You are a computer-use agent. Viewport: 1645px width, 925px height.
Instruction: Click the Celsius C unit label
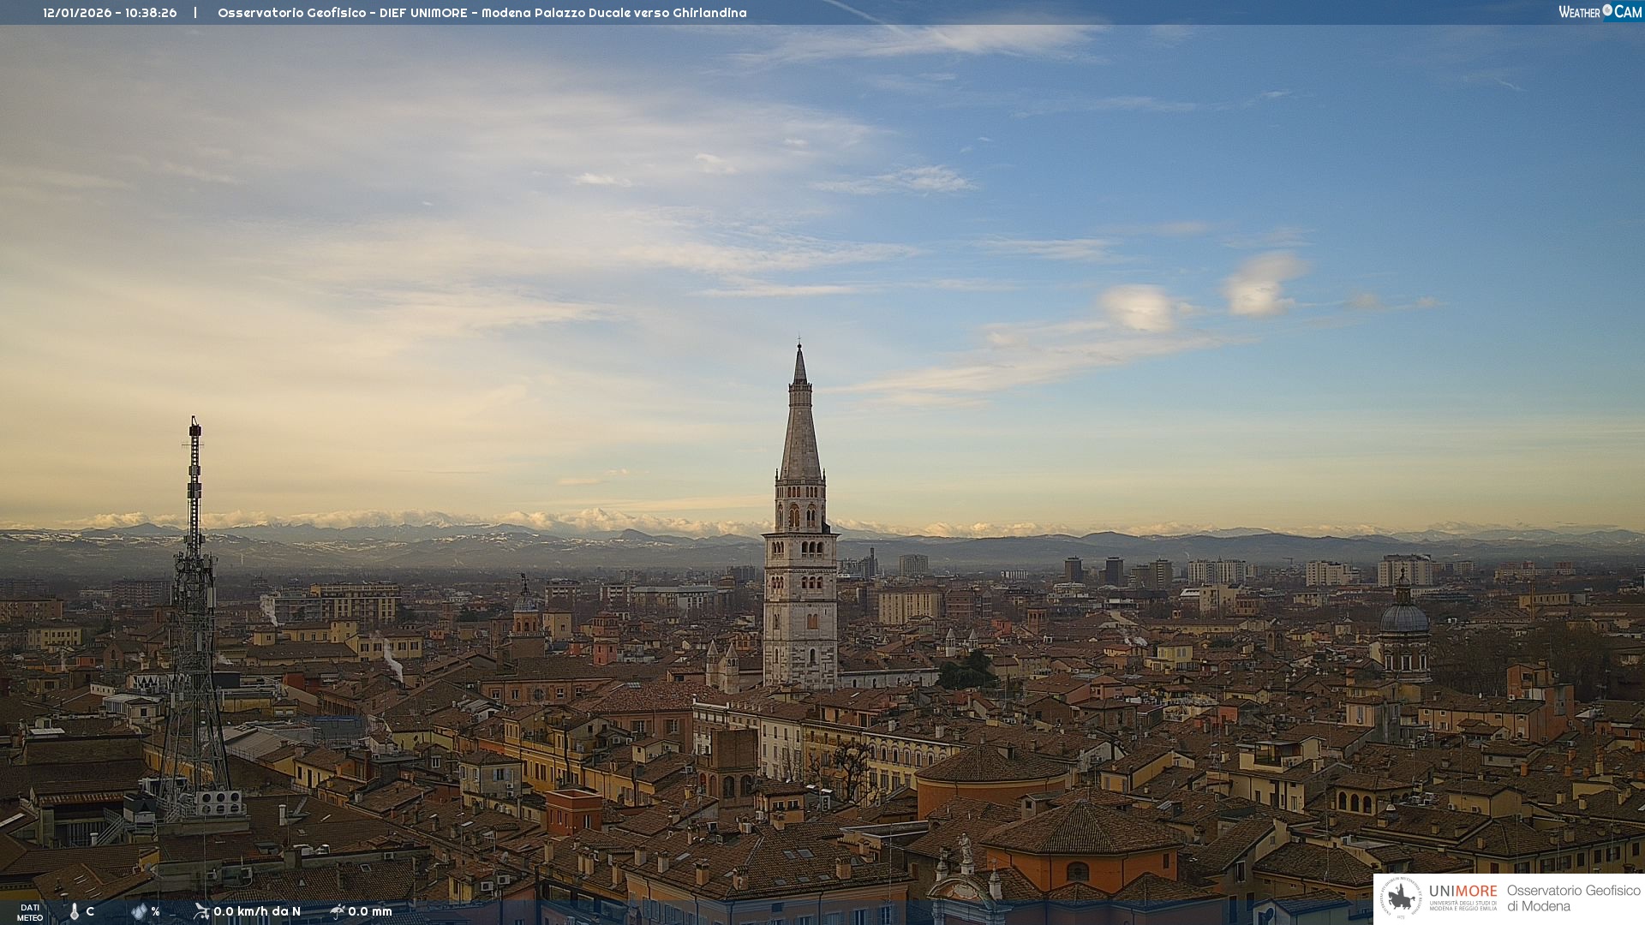pos(90,911)
